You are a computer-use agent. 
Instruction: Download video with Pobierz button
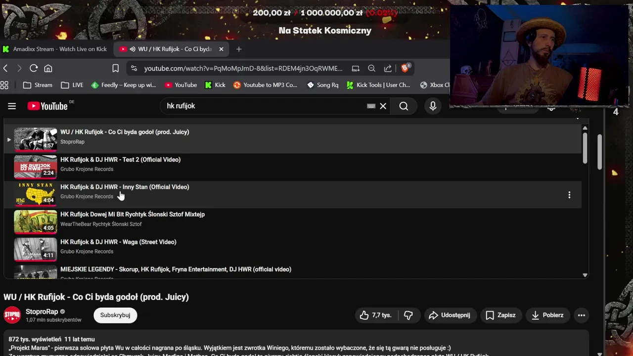[x=547, y=315]
